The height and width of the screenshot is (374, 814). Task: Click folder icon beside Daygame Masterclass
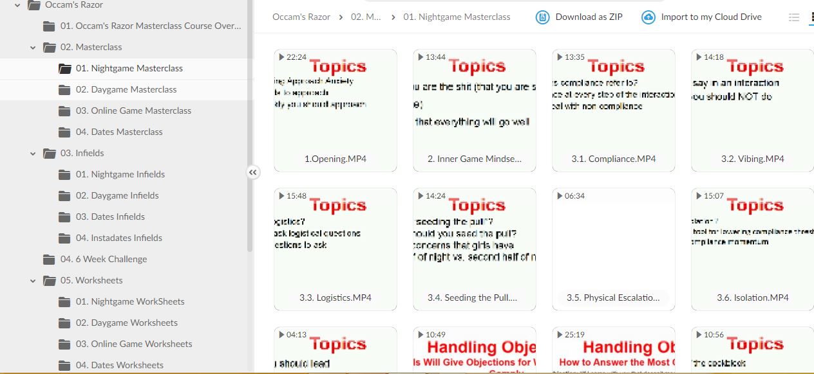pyautogui.click(x=64, y=90)
